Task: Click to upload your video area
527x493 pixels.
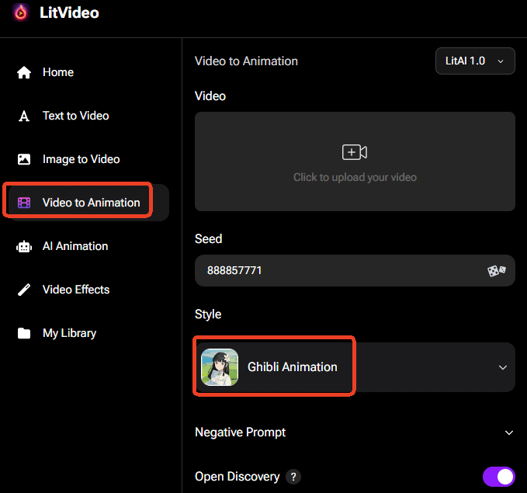Action: [355, 161]
